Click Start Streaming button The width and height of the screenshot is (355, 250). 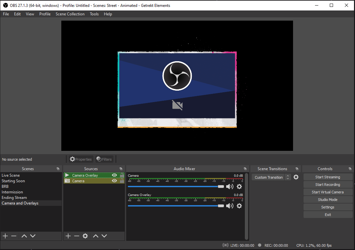pyautogui.click(x=327, y=177)
